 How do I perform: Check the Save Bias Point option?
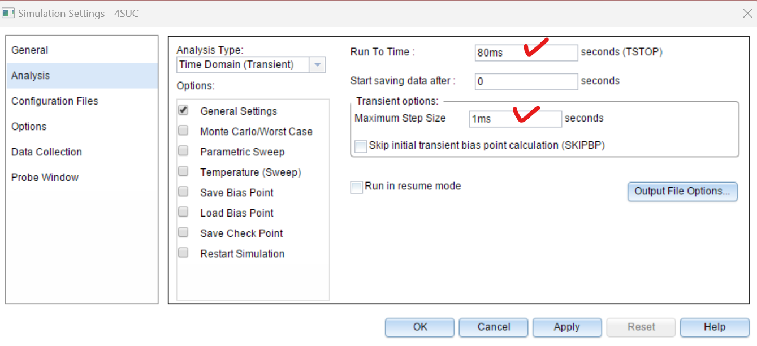click(x=183, y=192)
